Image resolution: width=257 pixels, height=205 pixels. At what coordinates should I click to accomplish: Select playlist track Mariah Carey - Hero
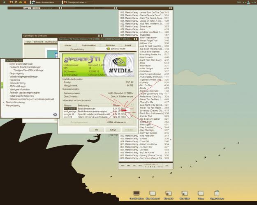pyautogui.click(x=144, y=29)
